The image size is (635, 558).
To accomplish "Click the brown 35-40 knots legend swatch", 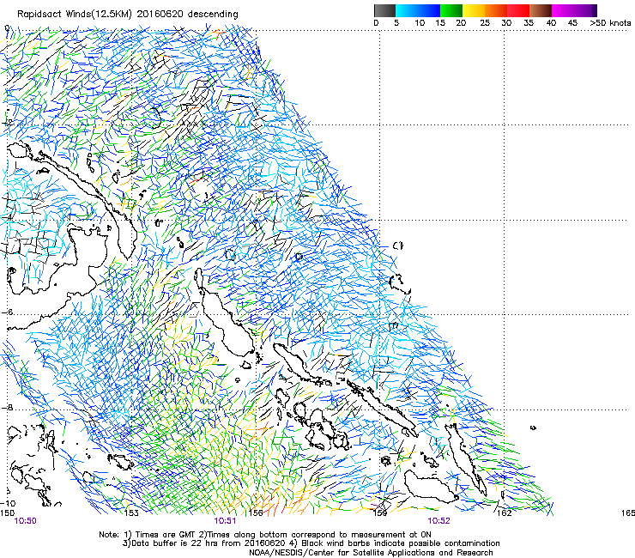I will coord(541,10).
